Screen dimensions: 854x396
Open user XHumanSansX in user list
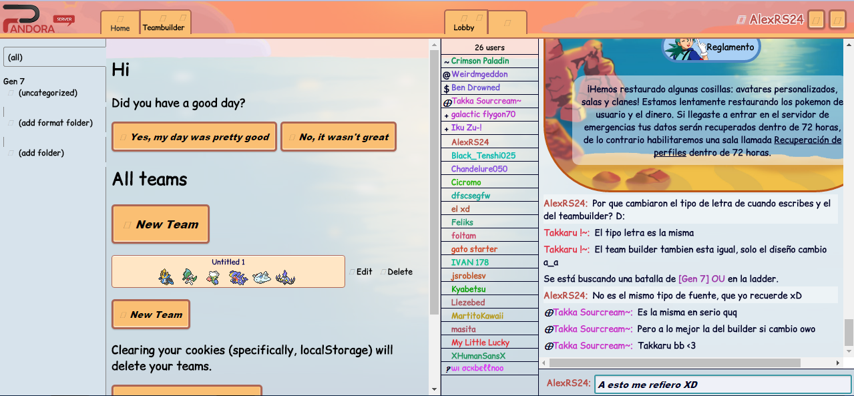(x=489, y=356)
